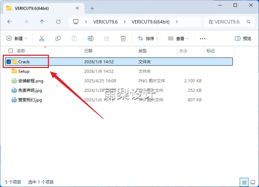Click the Crack folder name
This screenshot has width=259, height=187.
pos(24,62)
